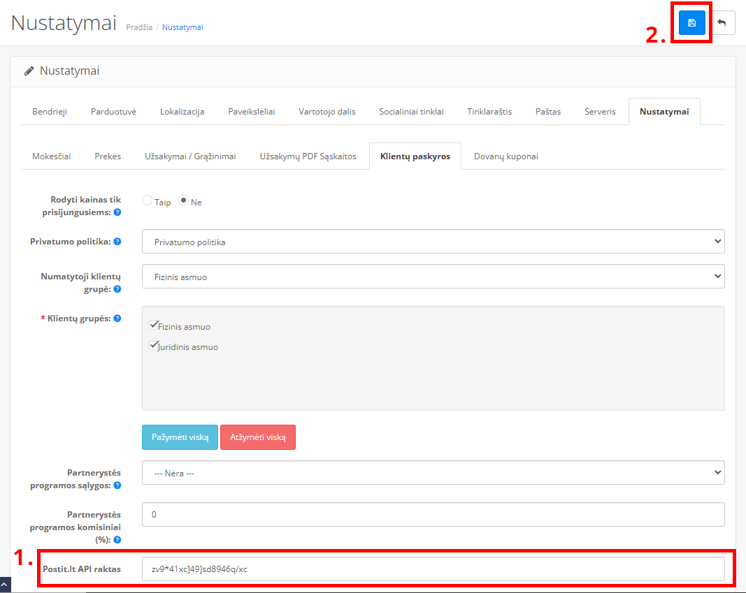The width and height of the screenshot is (746, 593).
Task: Click the back arrow icon button
Action: [x=722, y=23]
